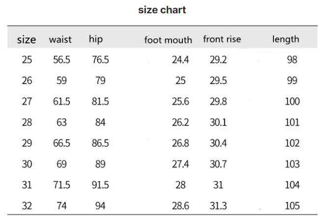Select the "size" column header

pyautogui.click(x=27, y=40)
